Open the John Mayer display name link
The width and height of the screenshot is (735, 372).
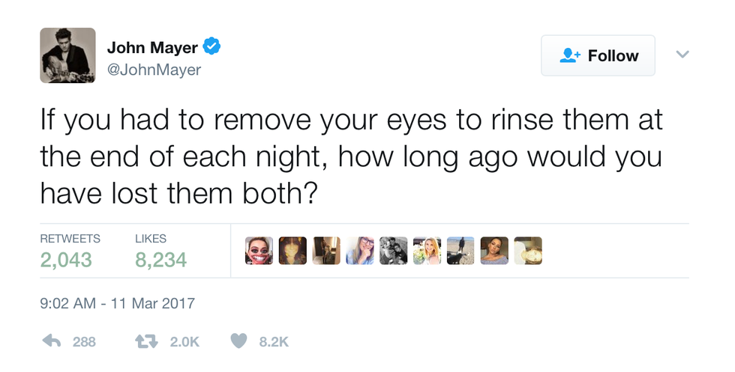pos(152,48)
